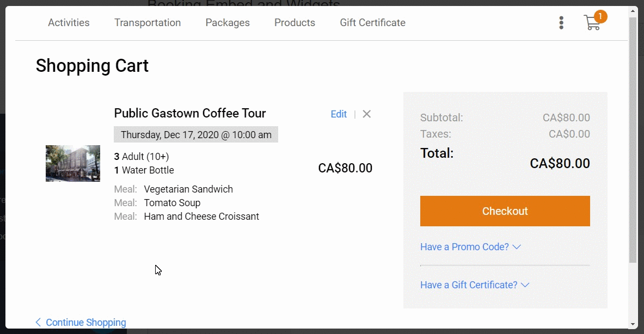Open the three-dot overflow menu
This screenshot has width=644, height=334.
pos(561,22)
